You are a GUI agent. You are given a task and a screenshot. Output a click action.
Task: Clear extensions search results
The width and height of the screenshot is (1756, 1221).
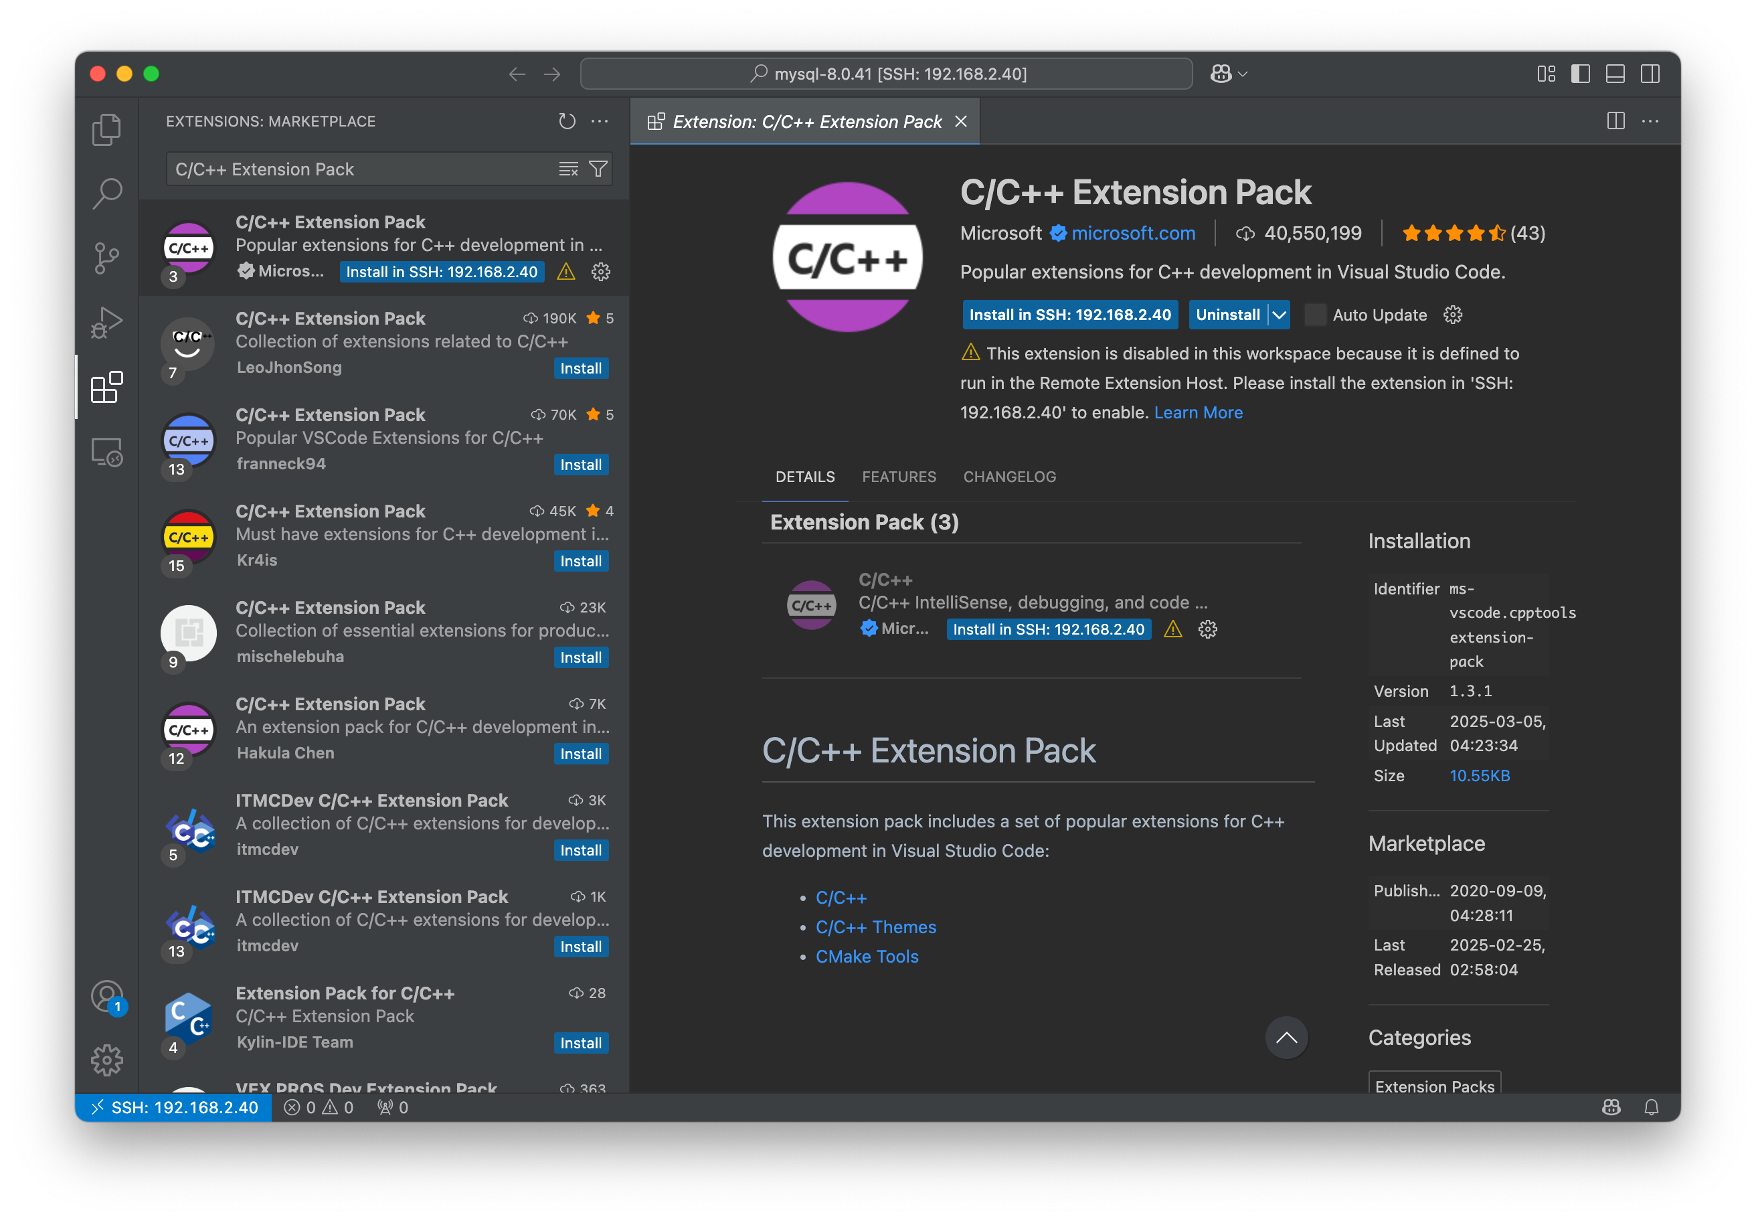click(x=568, y=169)
